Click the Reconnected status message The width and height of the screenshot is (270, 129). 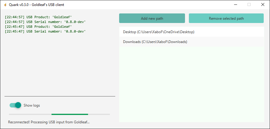(x=49, y=122)
